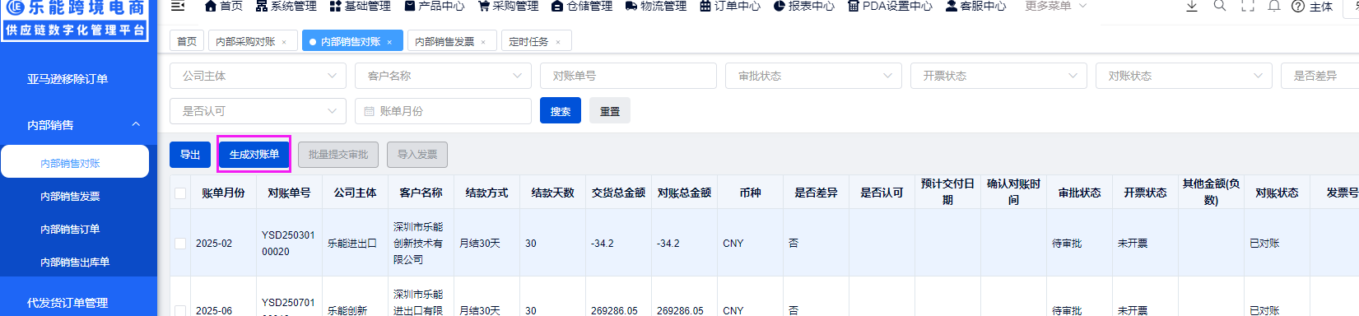Image resolution: width=1359 pixels, height=316 pixels.
Task: Click the 269286.05 交货总金额 cell
Action: [614, 310]
